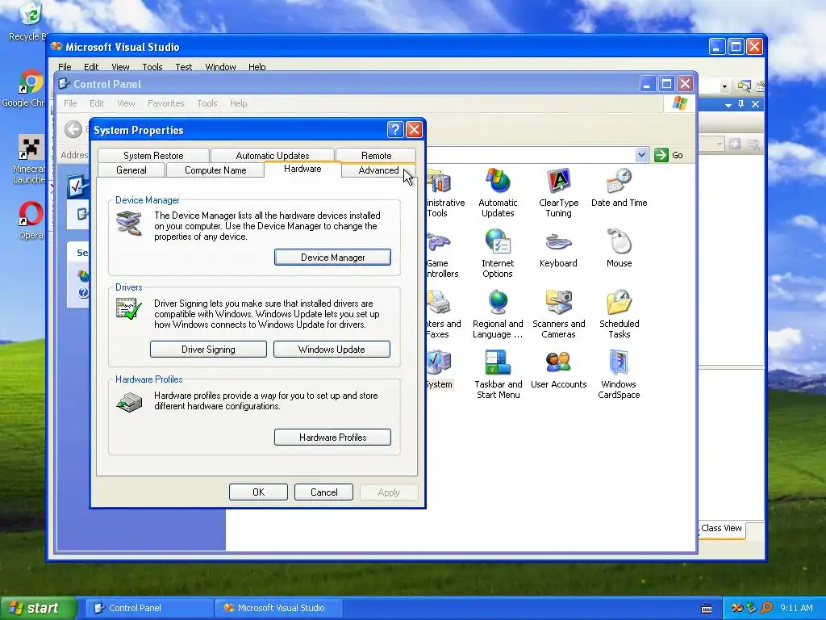Click Microsoft Visual Studio taskbar button
The height and width of the screenshot is (620, 826).
pos(279,608)
